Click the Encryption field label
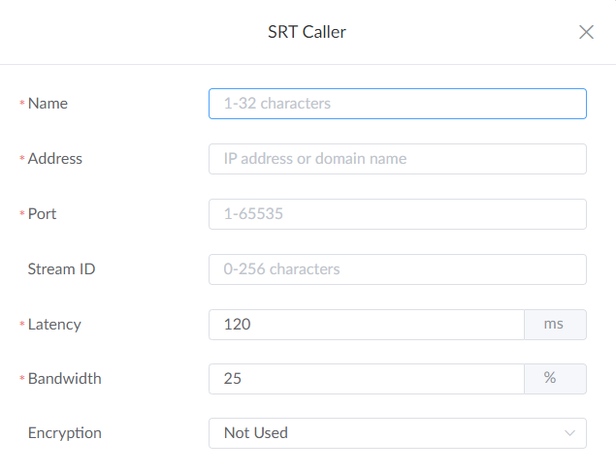 click(x=64, y=433)
